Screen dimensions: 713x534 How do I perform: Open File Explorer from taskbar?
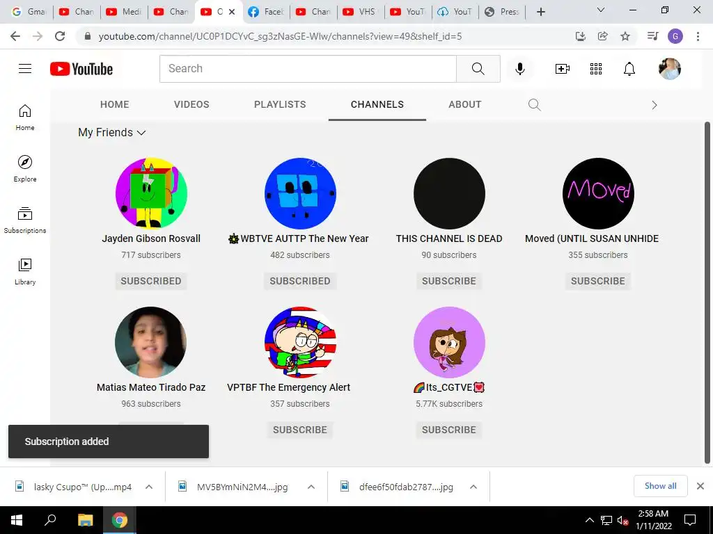point(85,520)
